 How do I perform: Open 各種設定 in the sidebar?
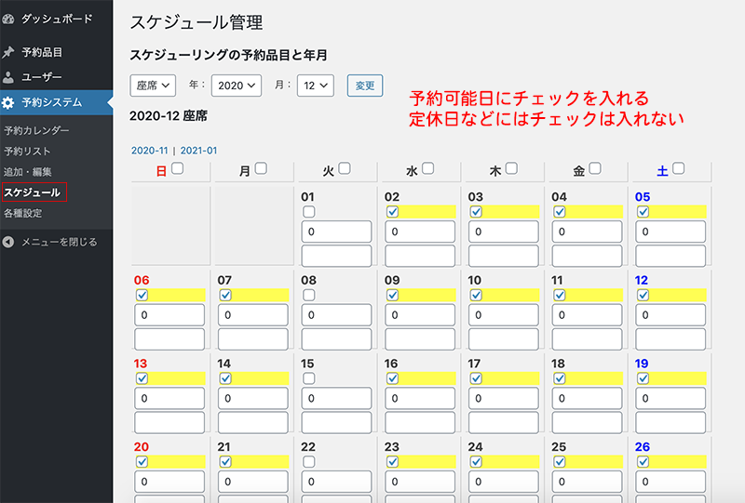(x=22, y=213)
